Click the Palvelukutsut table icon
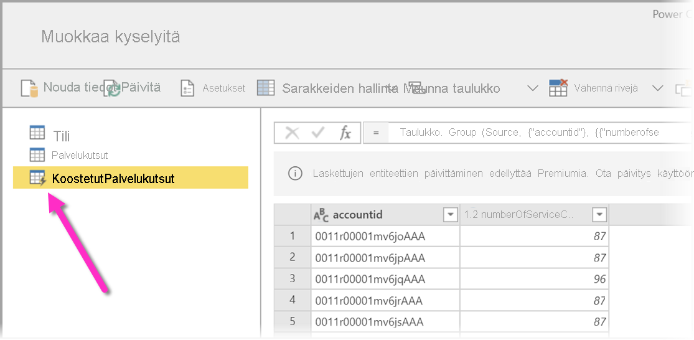This screenshot has height=340, width=694. [x=37, y=155]
